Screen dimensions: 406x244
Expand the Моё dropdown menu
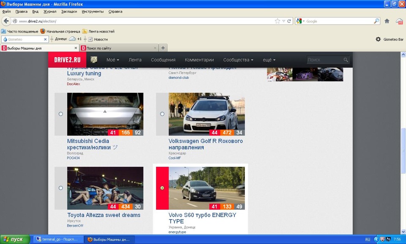(x=112, y=60)
